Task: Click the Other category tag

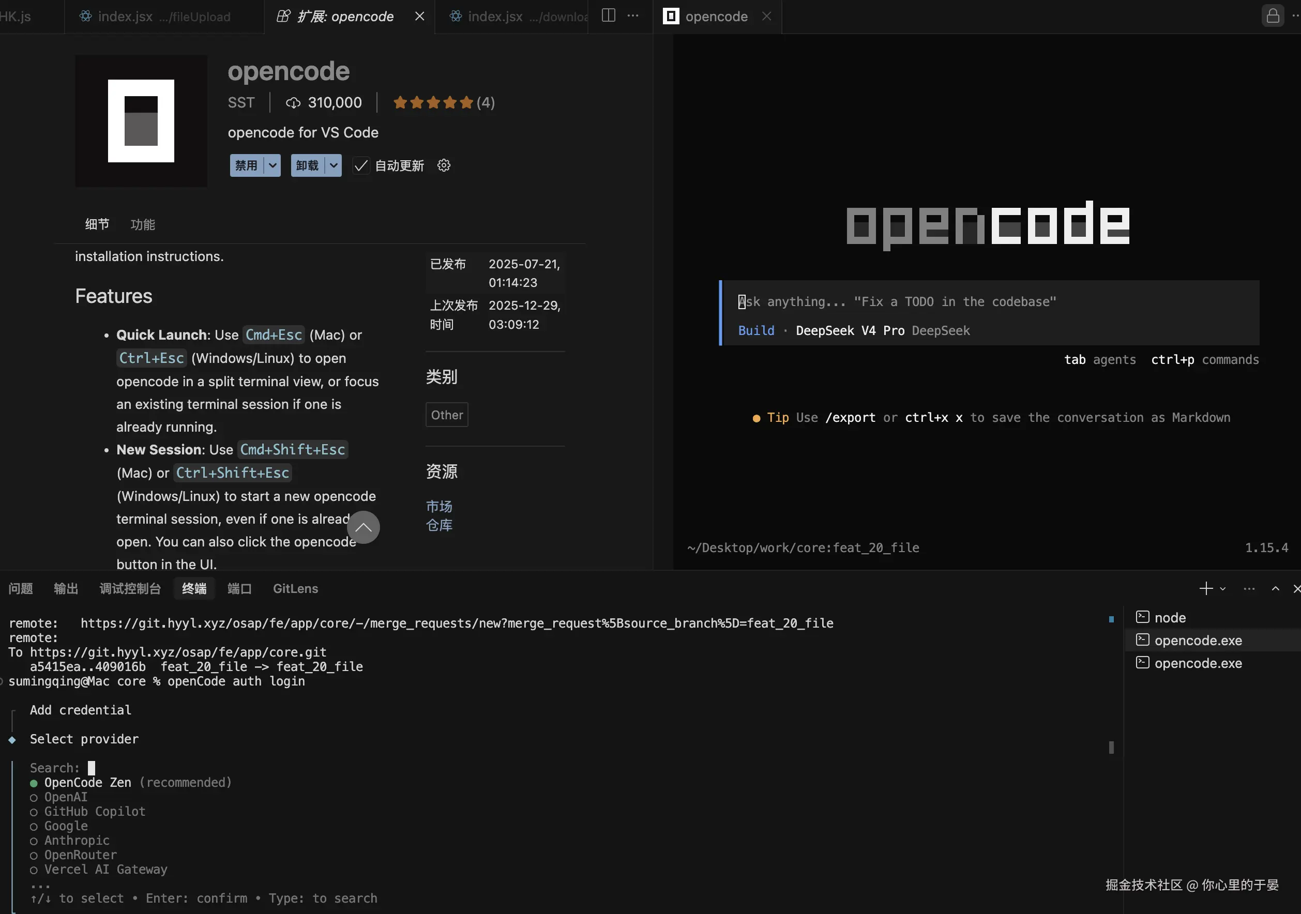Action: tap(447, 415)
